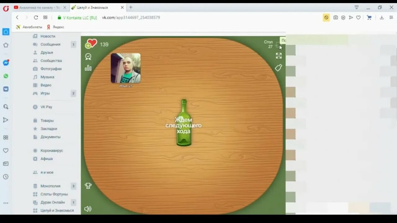Viewport: 397px width, 223px height.
Task: Open the shopping cart icon in toolbar
Action: (369, 18)
